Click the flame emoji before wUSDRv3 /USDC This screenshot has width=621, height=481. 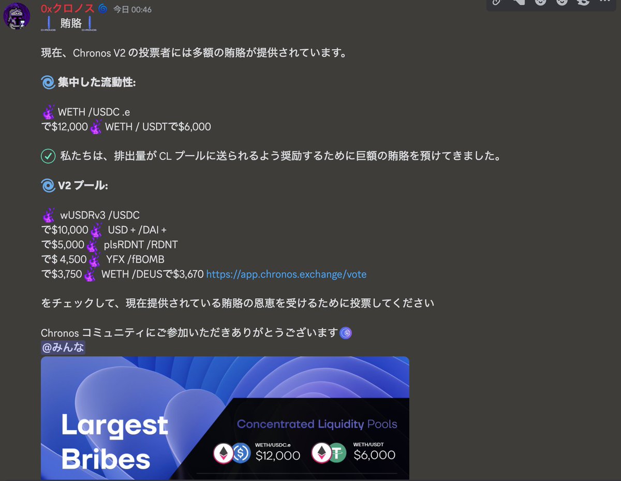(x=49, y=215)
